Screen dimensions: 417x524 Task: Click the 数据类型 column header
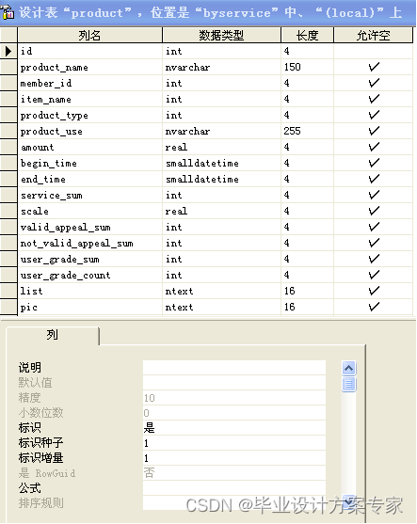click(x=221, y=35)
